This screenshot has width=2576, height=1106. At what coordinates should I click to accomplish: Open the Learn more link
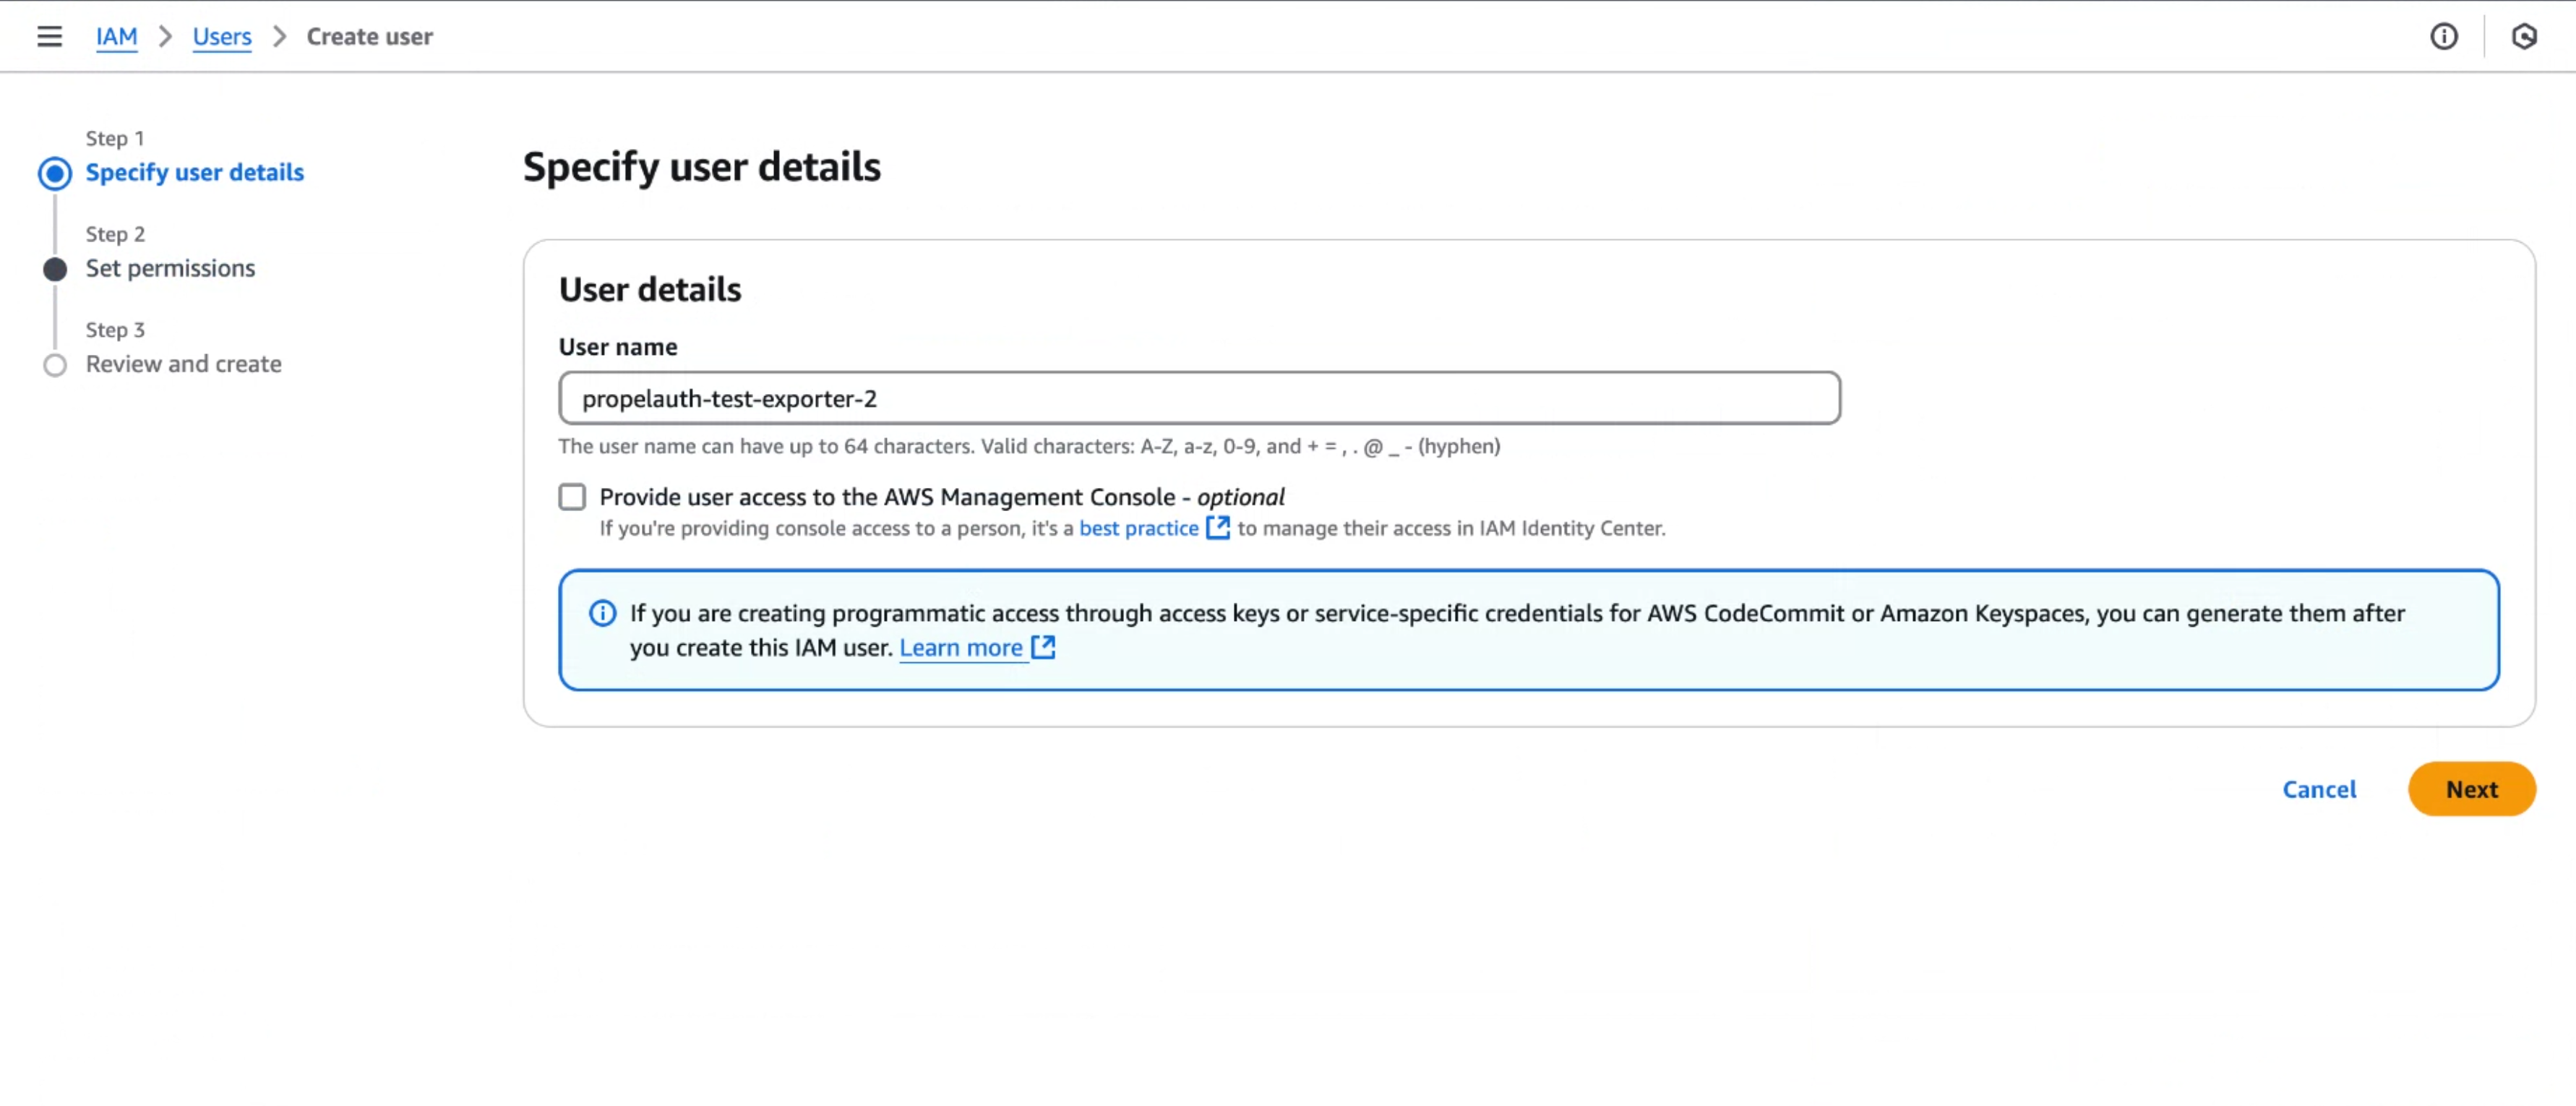click(961, 648)
